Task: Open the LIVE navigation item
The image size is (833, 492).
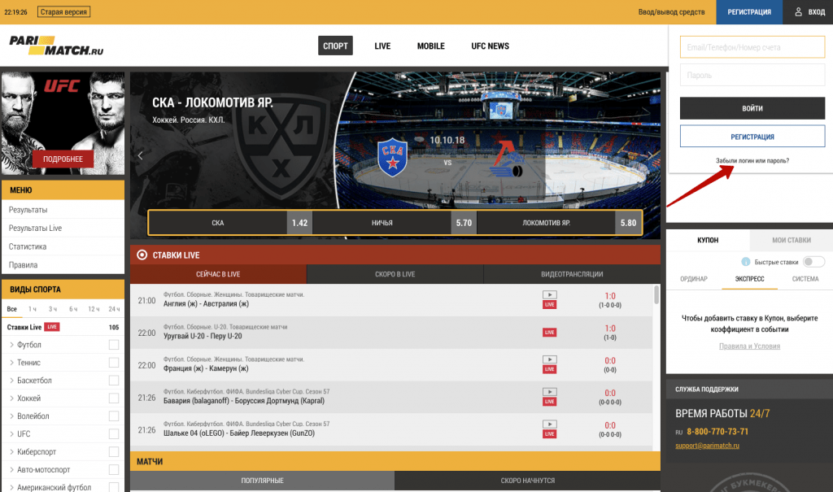Action: pyautogui.click(x=382, y=46)
